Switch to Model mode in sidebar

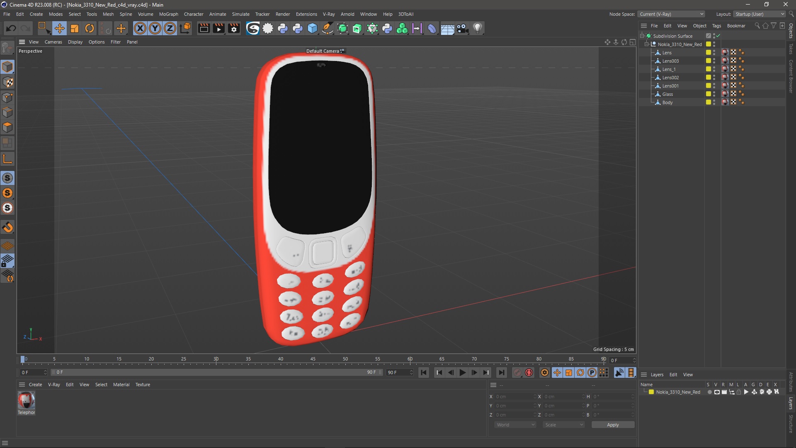point(7,67)
